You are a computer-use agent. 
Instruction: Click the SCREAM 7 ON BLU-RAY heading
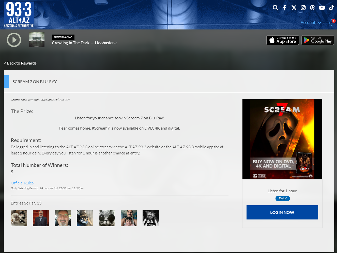(35, 82)
